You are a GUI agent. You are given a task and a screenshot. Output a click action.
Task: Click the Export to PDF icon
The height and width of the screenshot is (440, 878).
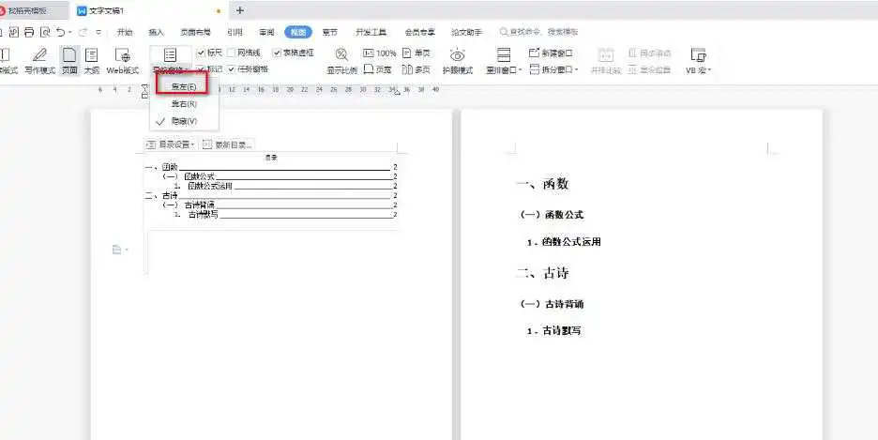click(x=15, y=32)
